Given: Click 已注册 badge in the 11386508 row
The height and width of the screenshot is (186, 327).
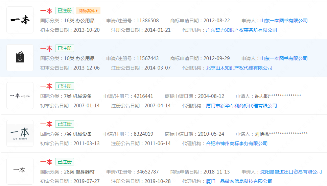Looking at the screenshot, I should point(65,10).
